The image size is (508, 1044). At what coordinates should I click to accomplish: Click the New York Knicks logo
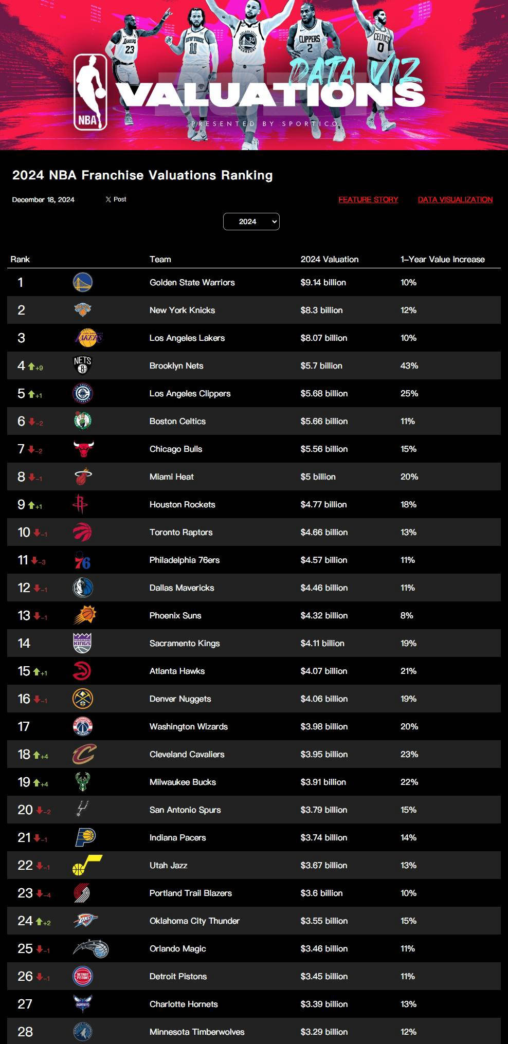(83, 310)
